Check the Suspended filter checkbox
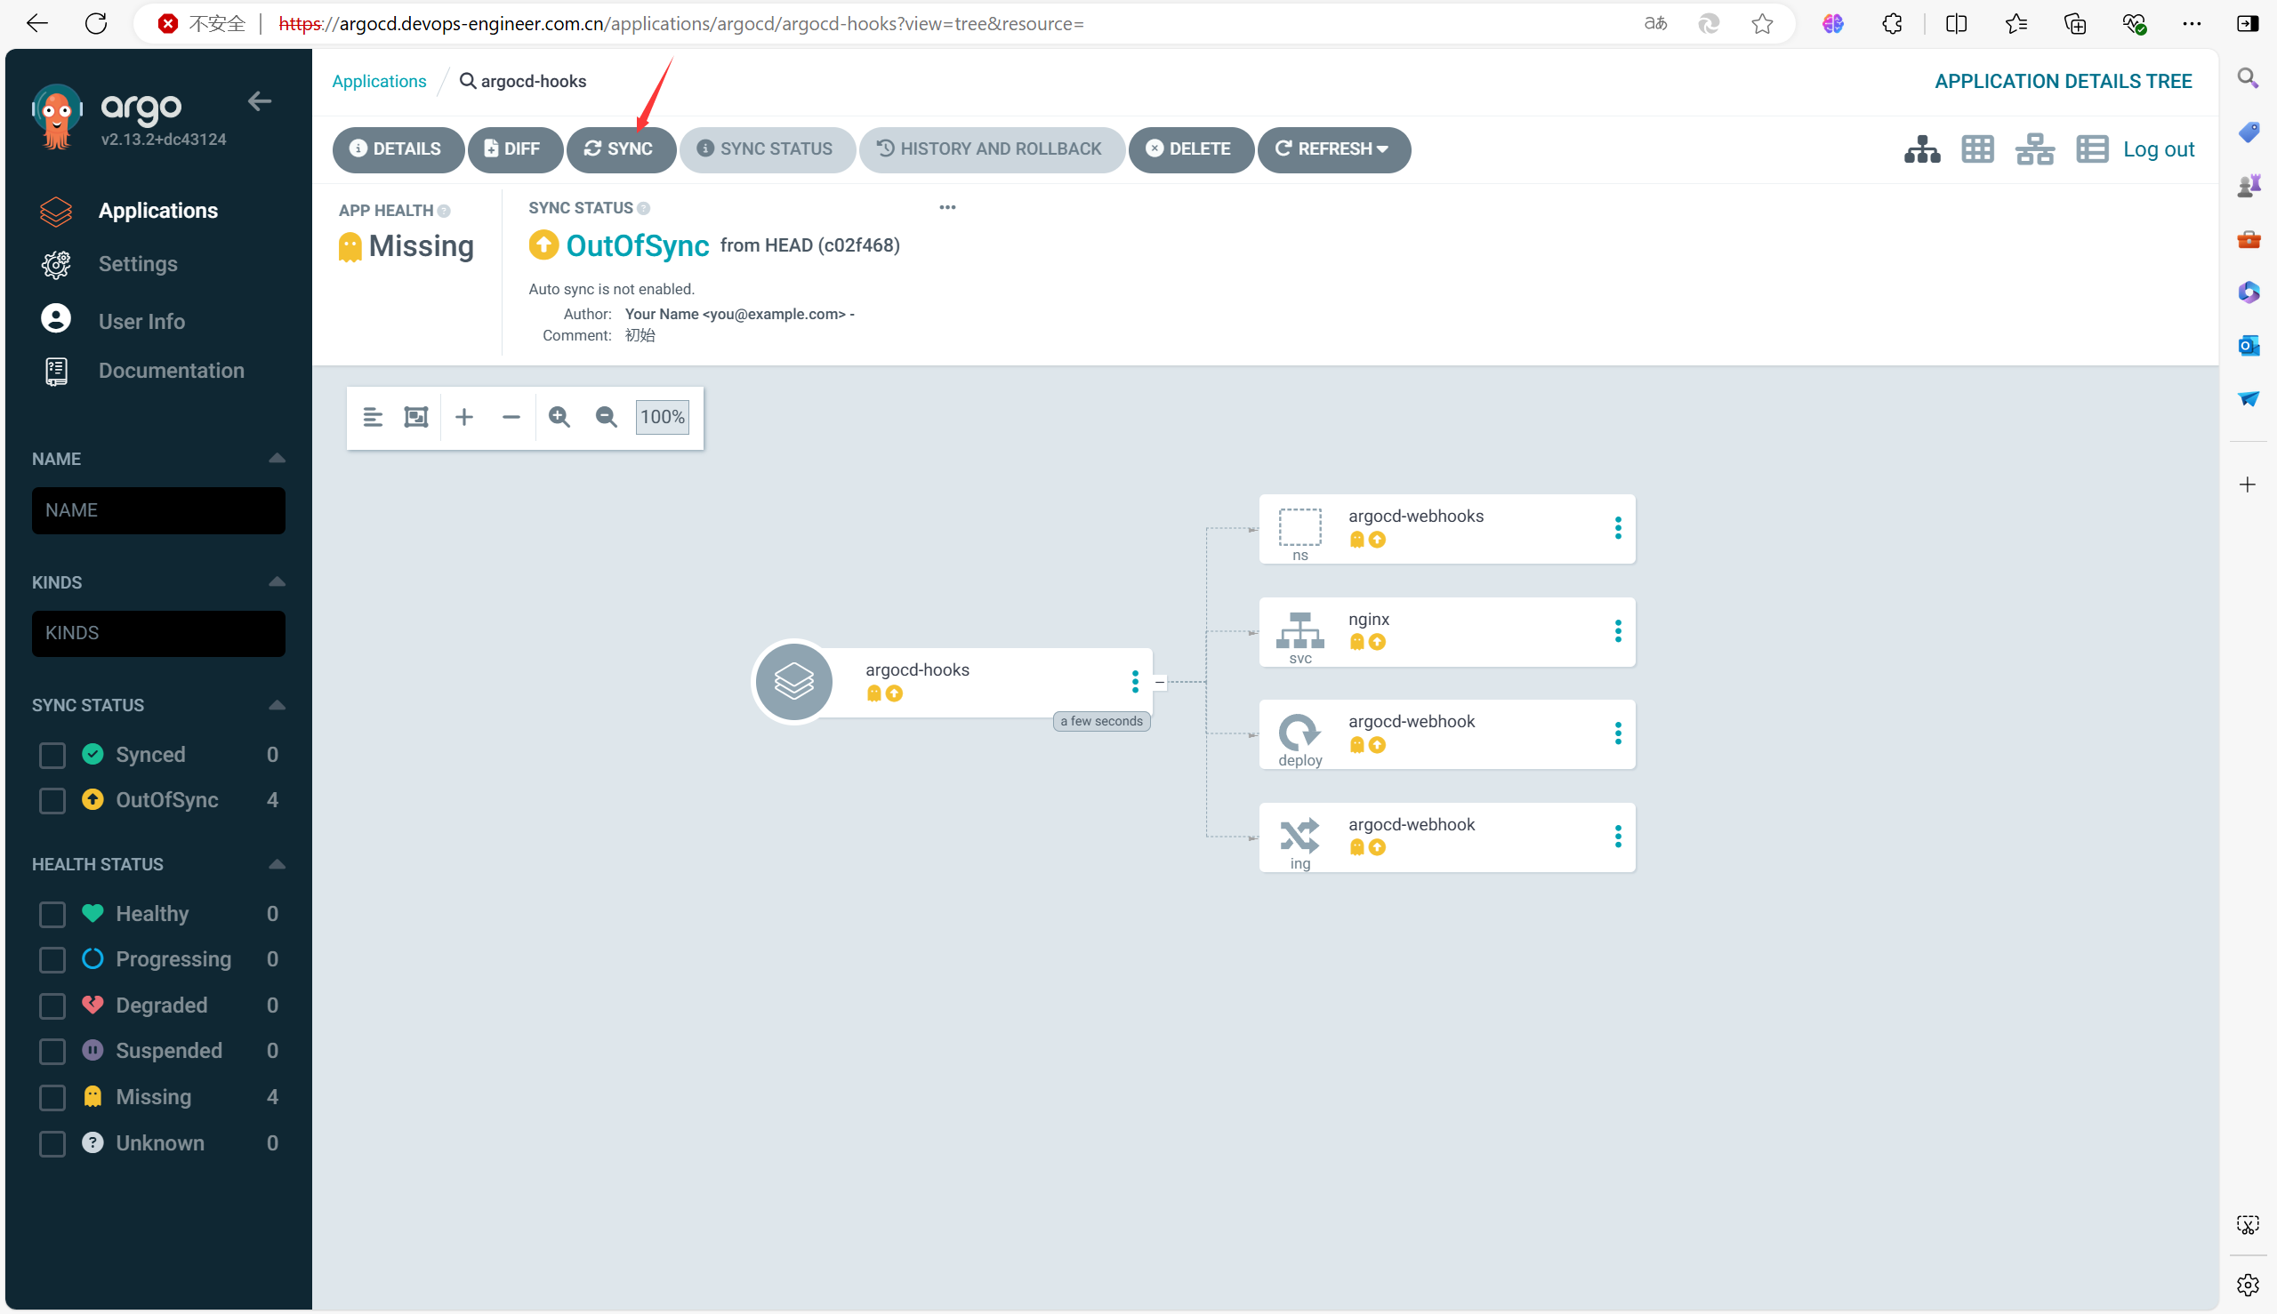 point(52,1052)
